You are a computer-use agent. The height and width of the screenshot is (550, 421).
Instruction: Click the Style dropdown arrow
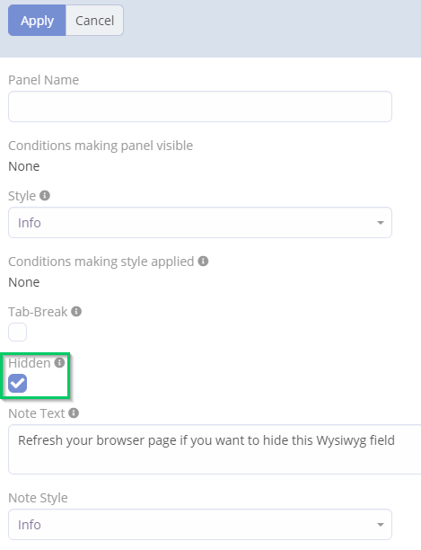pyautogui.click(x=381, y=223)
